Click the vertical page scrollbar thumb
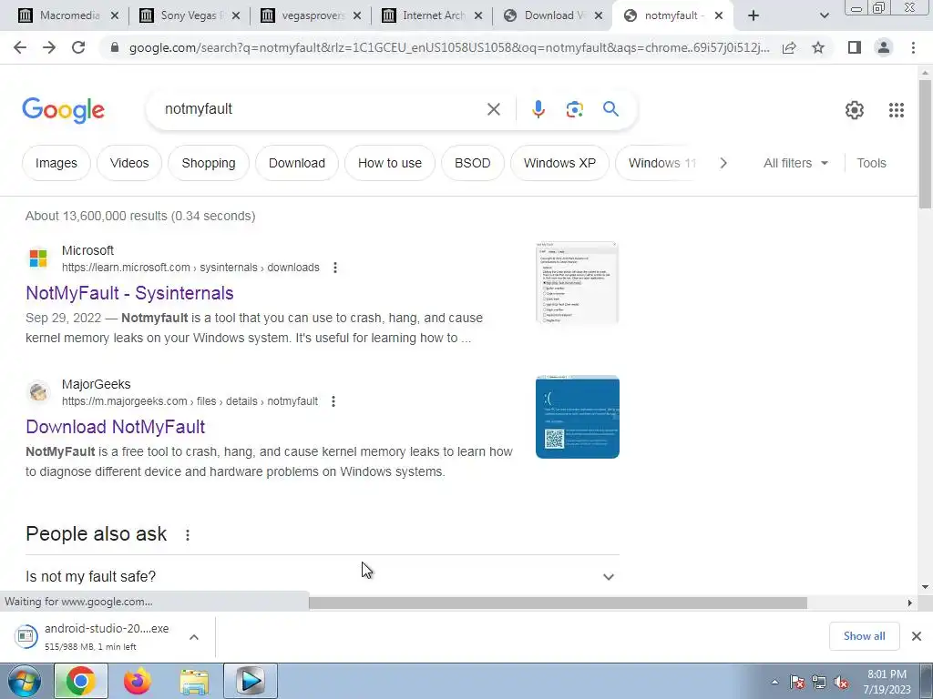The image size is (933, 699). coord(925,144)
